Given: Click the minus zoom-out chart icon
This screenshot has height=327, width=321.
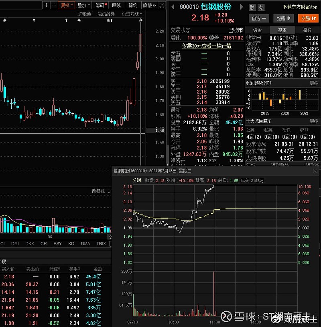Looking at the screenshot, I should tap(54, 5).
